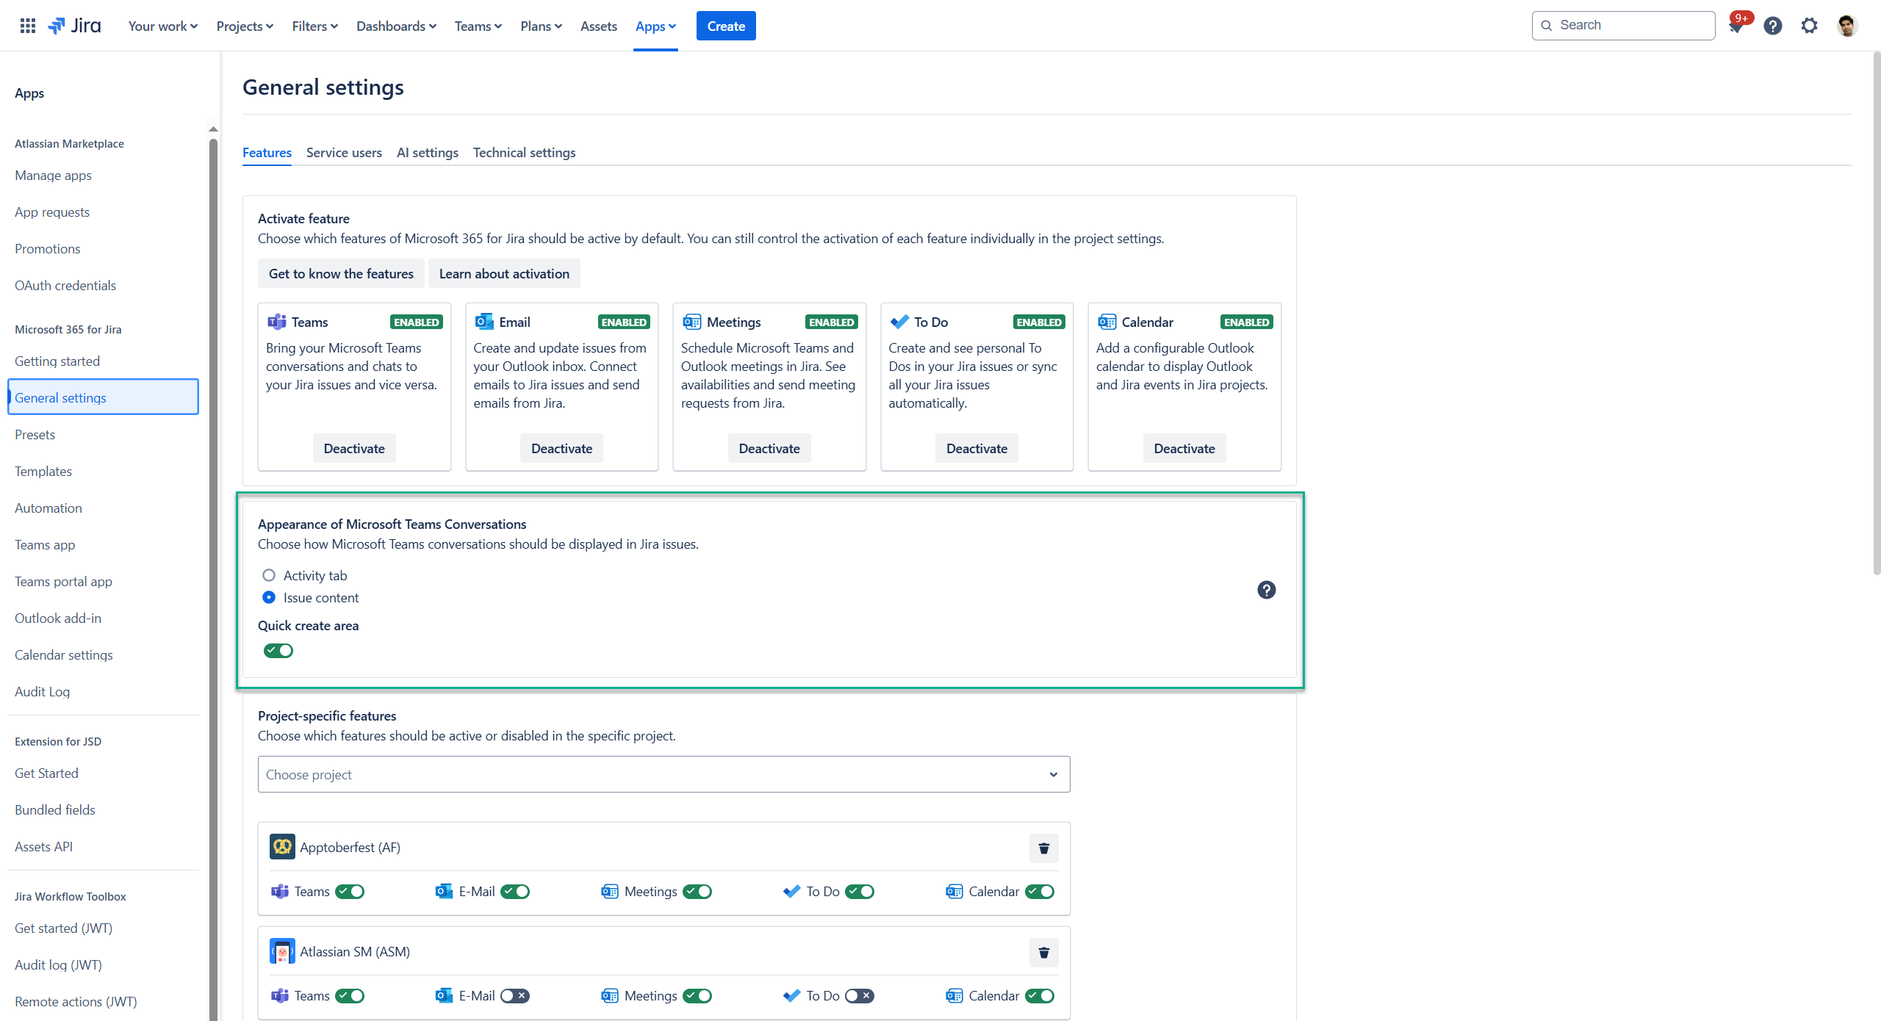Expand the Filters menu
The image size is (1881, 1021).
314,26
